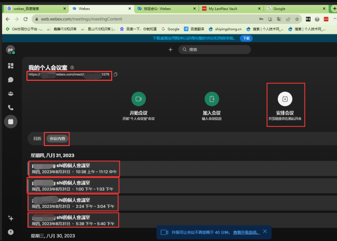Image resolution: width=337 pixels, height=241 pixels.
Task: Switch to My LastPass Vault tab
Action: coord(230,8)
